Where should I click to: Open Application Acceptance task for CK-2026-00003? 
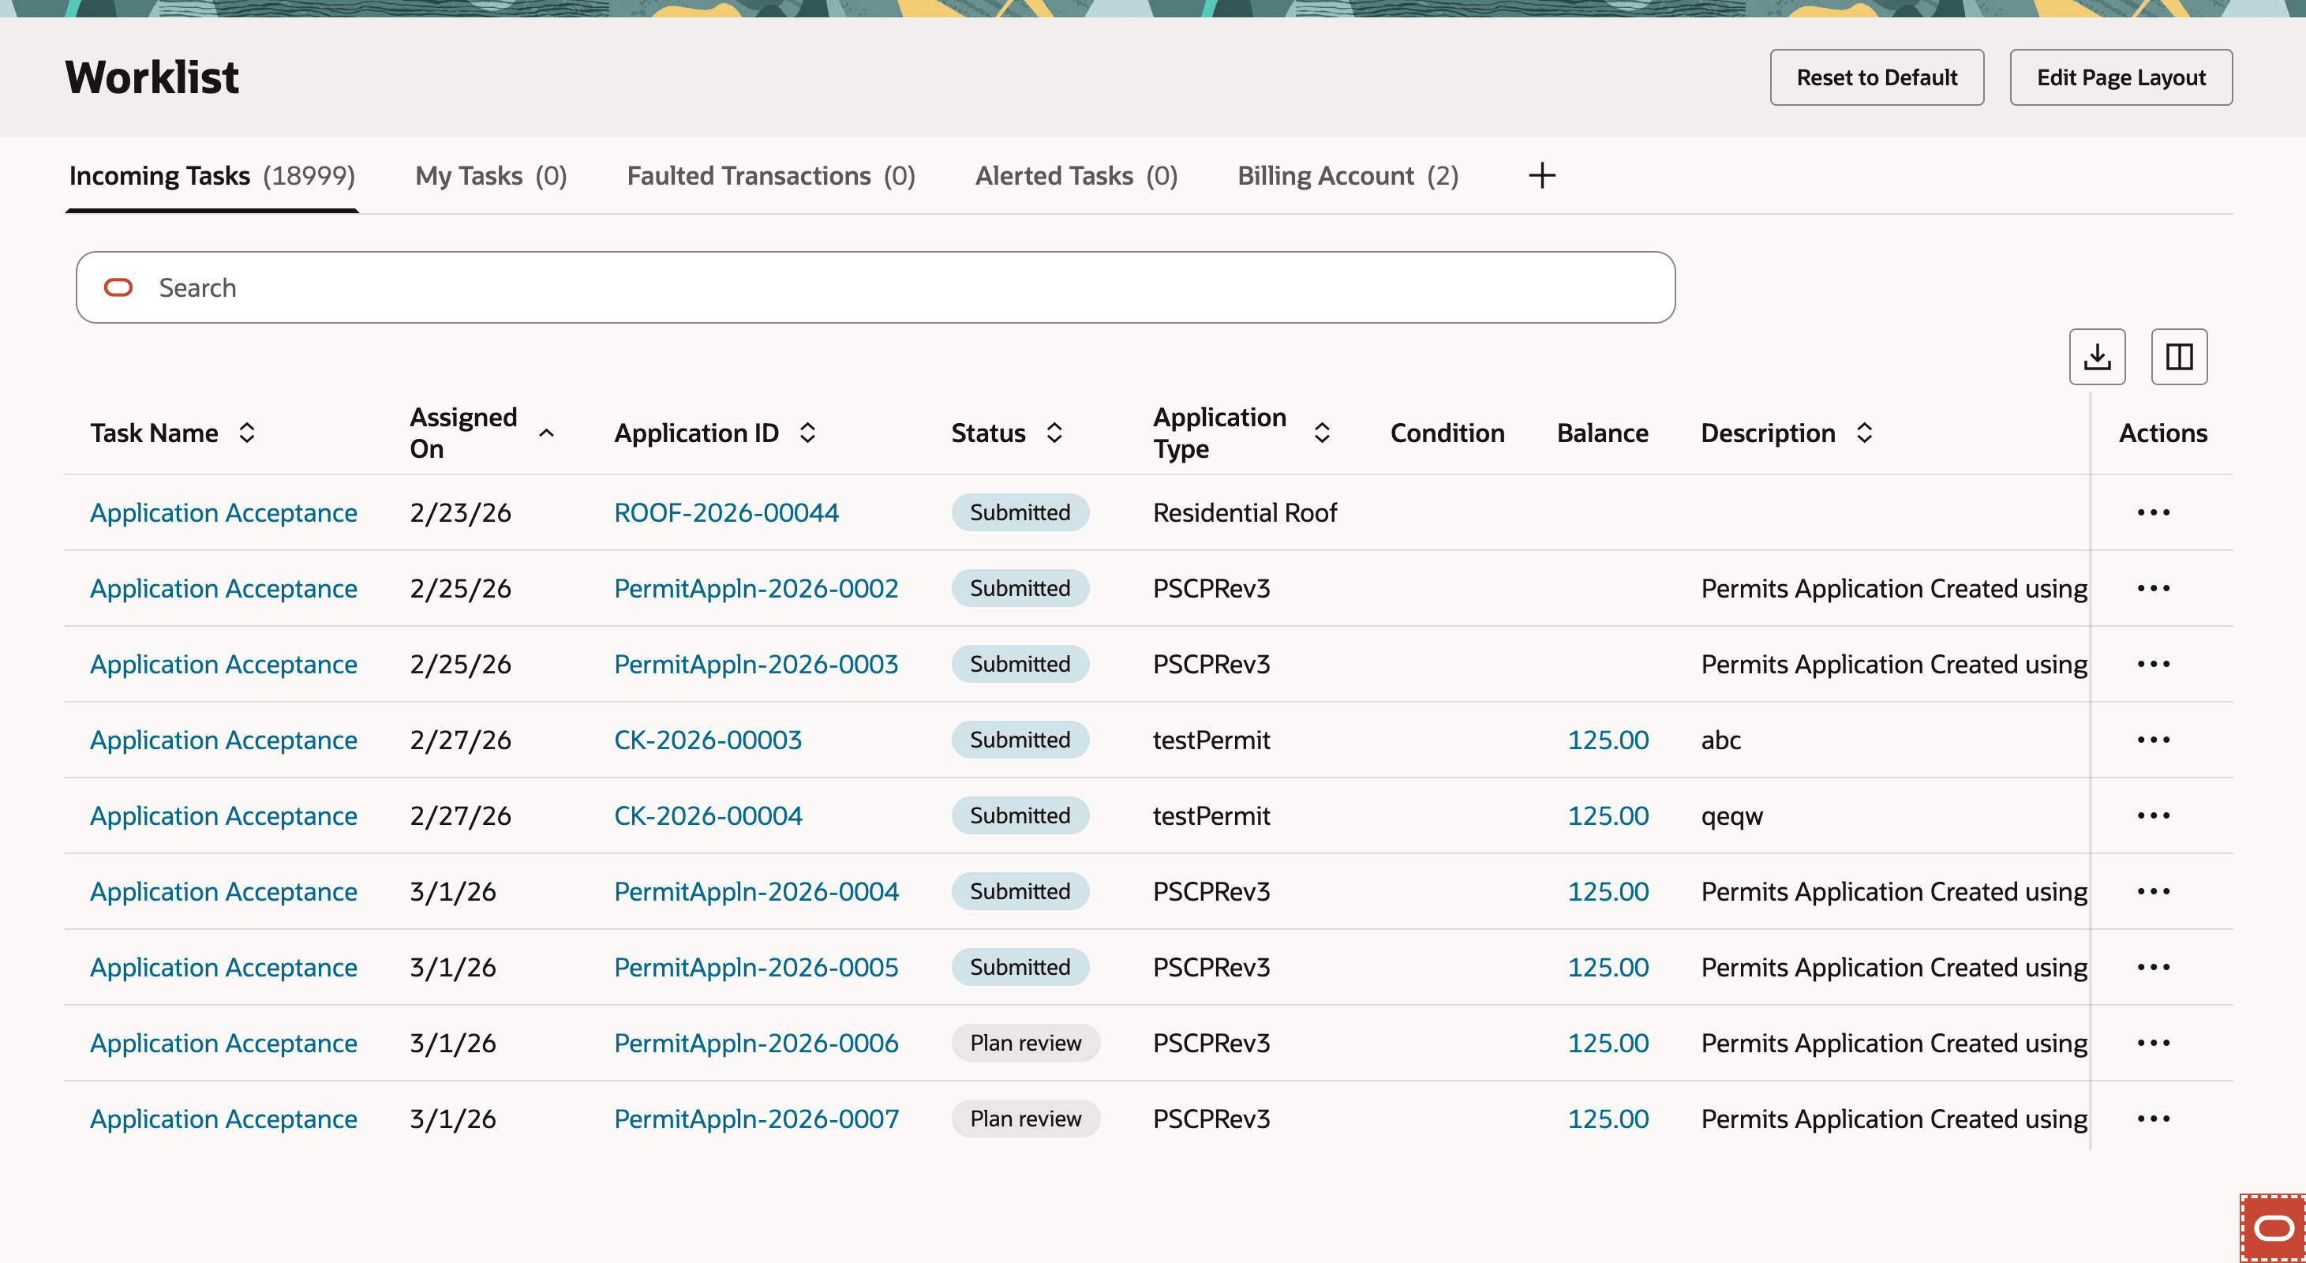click(224, 740)
